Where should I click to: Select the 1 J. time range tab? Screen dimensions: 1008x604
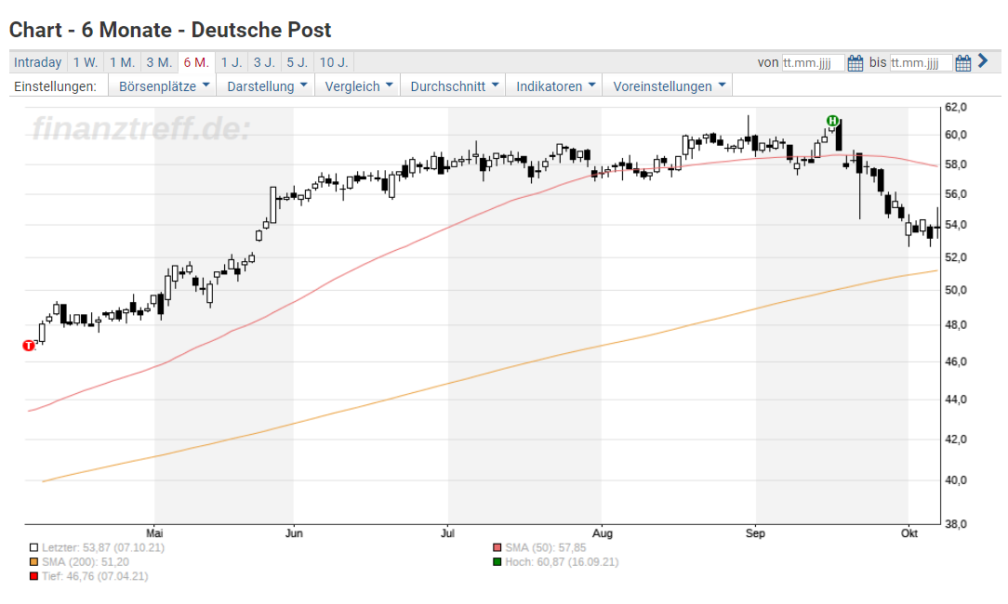pyautogui.click(x=232, y=62)
